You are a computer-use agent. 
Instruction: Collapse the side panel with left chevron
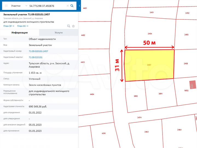[80, 5]
